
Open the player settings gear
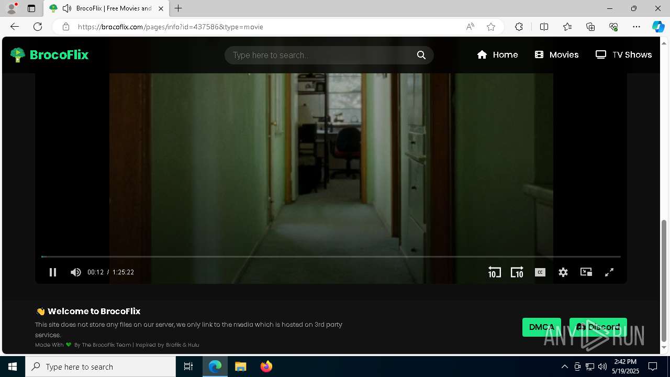pos(563,272)
